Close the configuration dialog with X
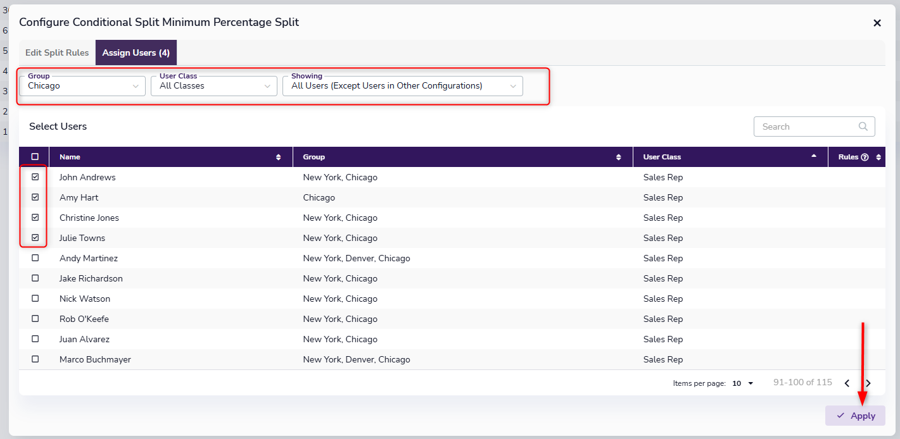Image resolution: width=900 pixels, height=439 pixels. (877, 23)
